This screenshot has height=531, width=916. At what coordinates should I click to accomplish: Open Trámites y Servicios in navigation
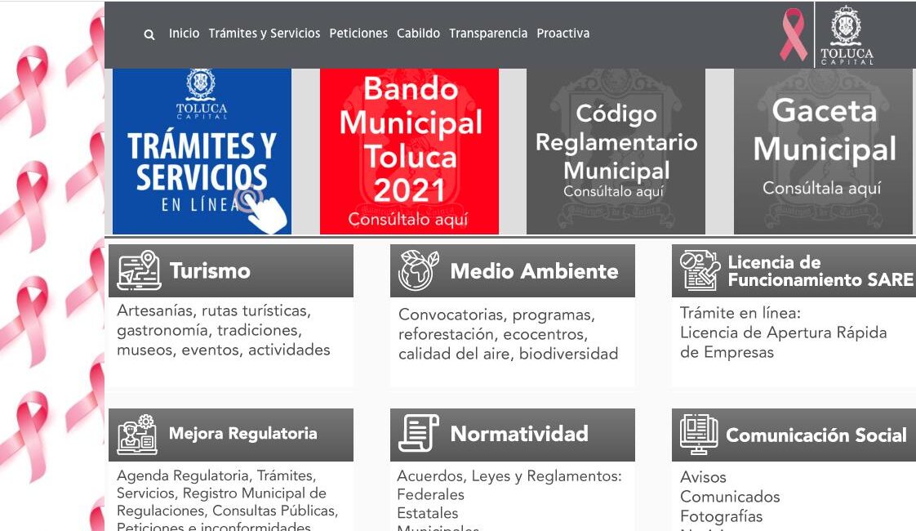tap(264, 33)
